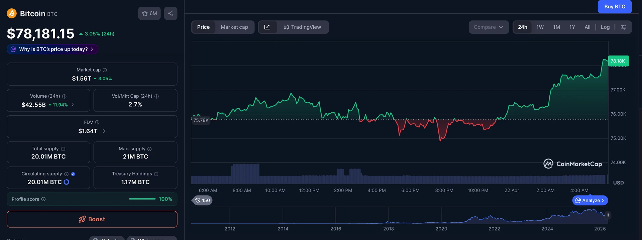Click the 12:00 PM axis label

point(309,191)
